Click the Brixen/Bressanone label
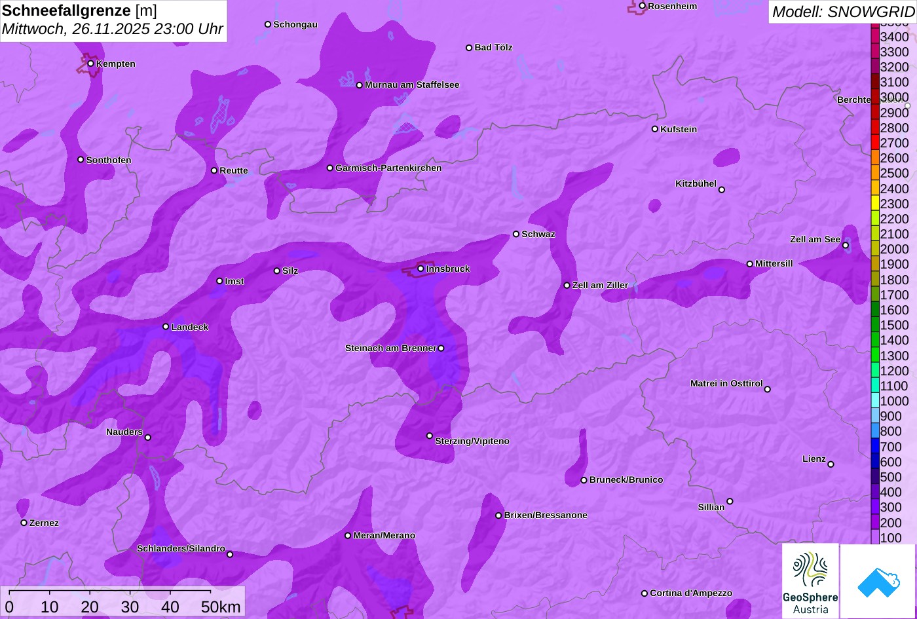The image size is (917, 619). point(546,515)
